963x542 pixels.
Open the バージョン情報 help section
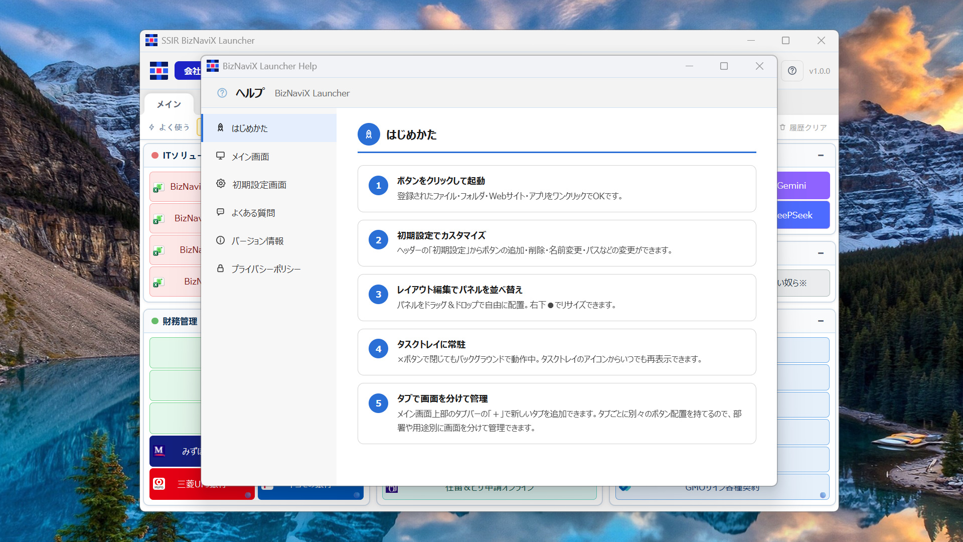[269, 240]
